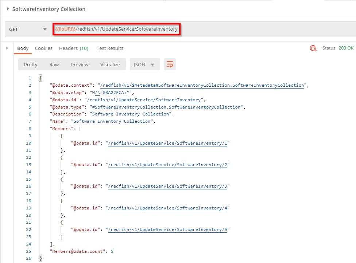This screenshot has height=263, width=356.
Task: Open the SoftwareInventory/1 link
Action: [x=167, y=143]
